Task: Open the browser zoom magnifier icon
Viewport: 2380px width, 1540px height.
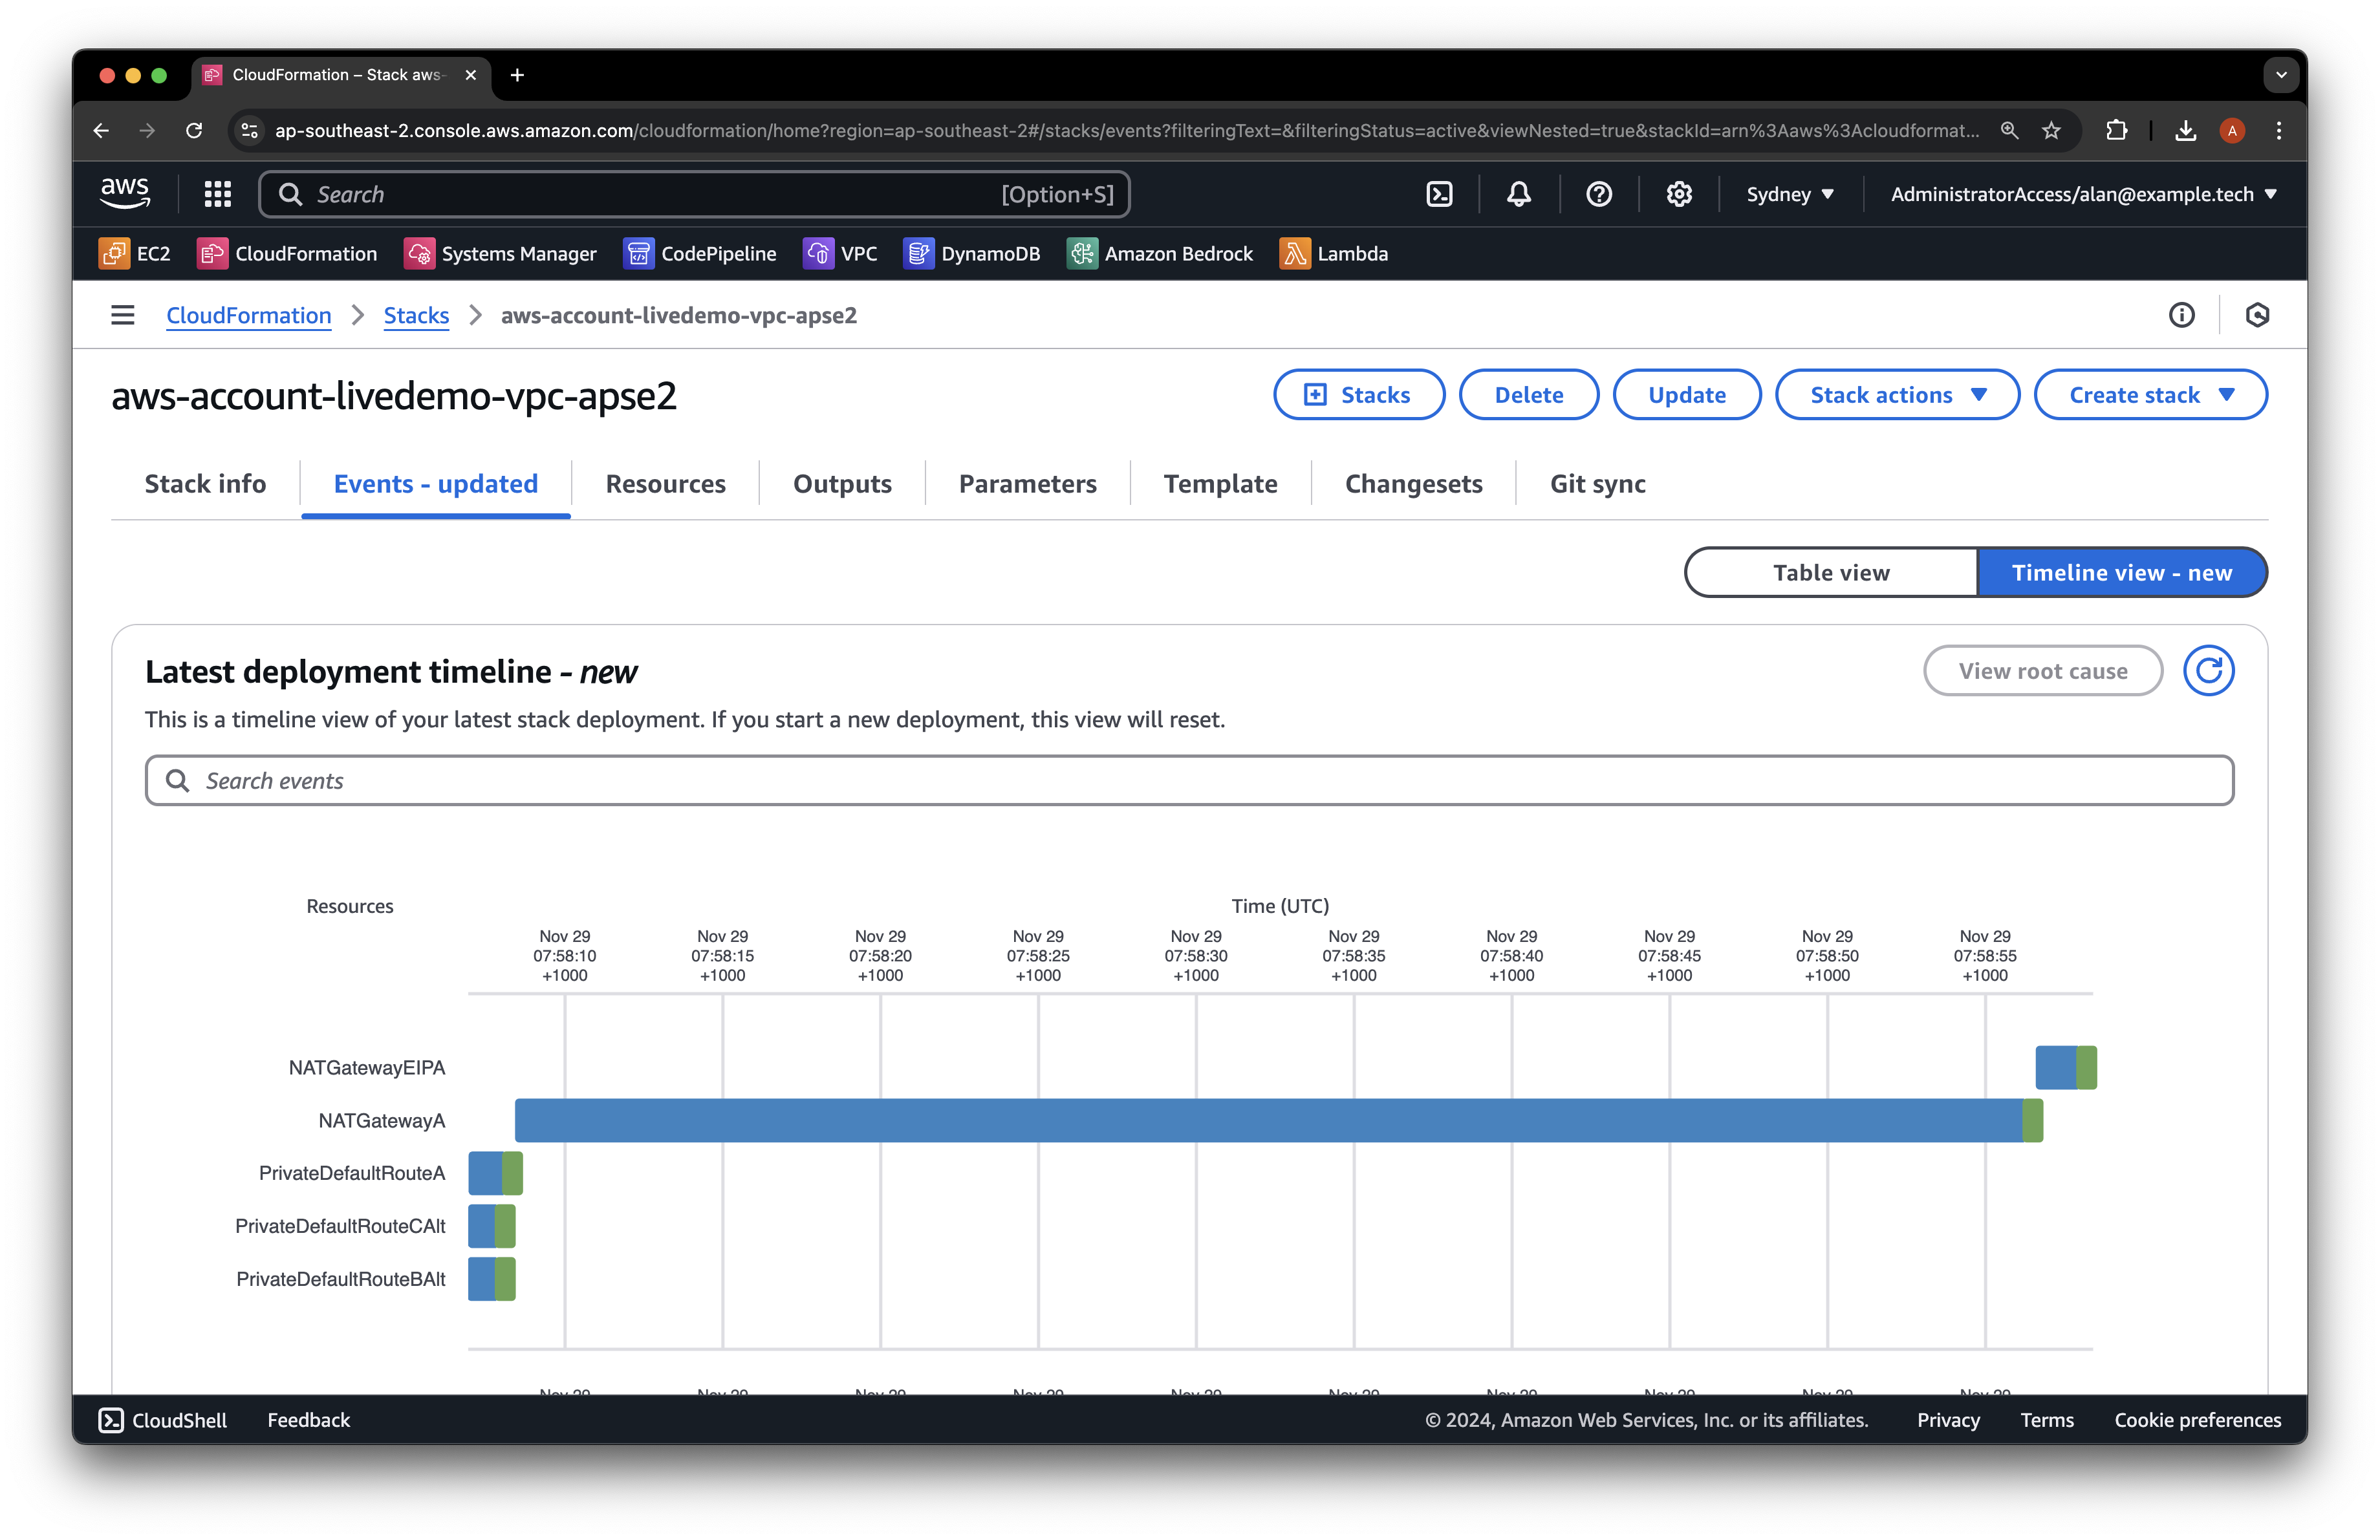Action: (2009, 131)
